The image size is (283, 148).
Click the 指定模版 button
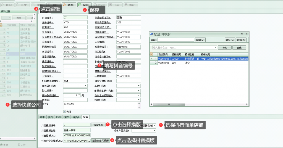[x=98, y=125]
